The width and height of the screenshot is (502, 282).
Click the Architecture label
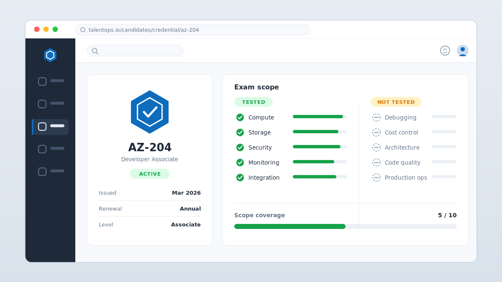click(402, 147)
